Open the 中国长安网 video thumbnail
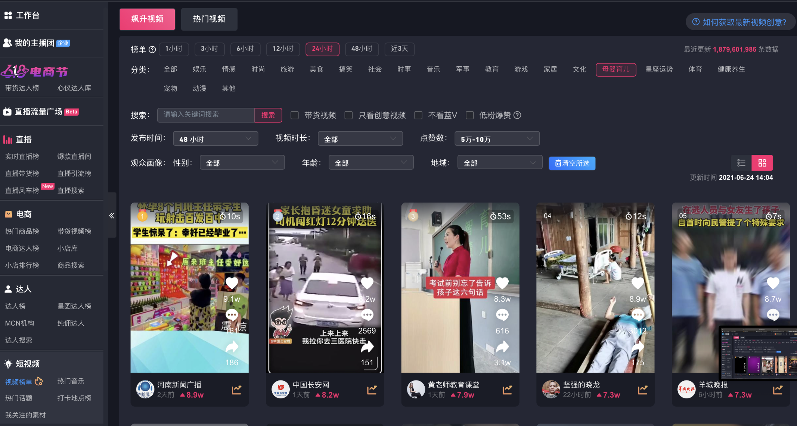Viewport: 797px width, 426px height. (325, 288)
